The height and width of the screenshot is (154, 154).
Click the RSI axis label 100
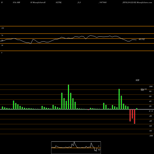(x=2, y=28)
